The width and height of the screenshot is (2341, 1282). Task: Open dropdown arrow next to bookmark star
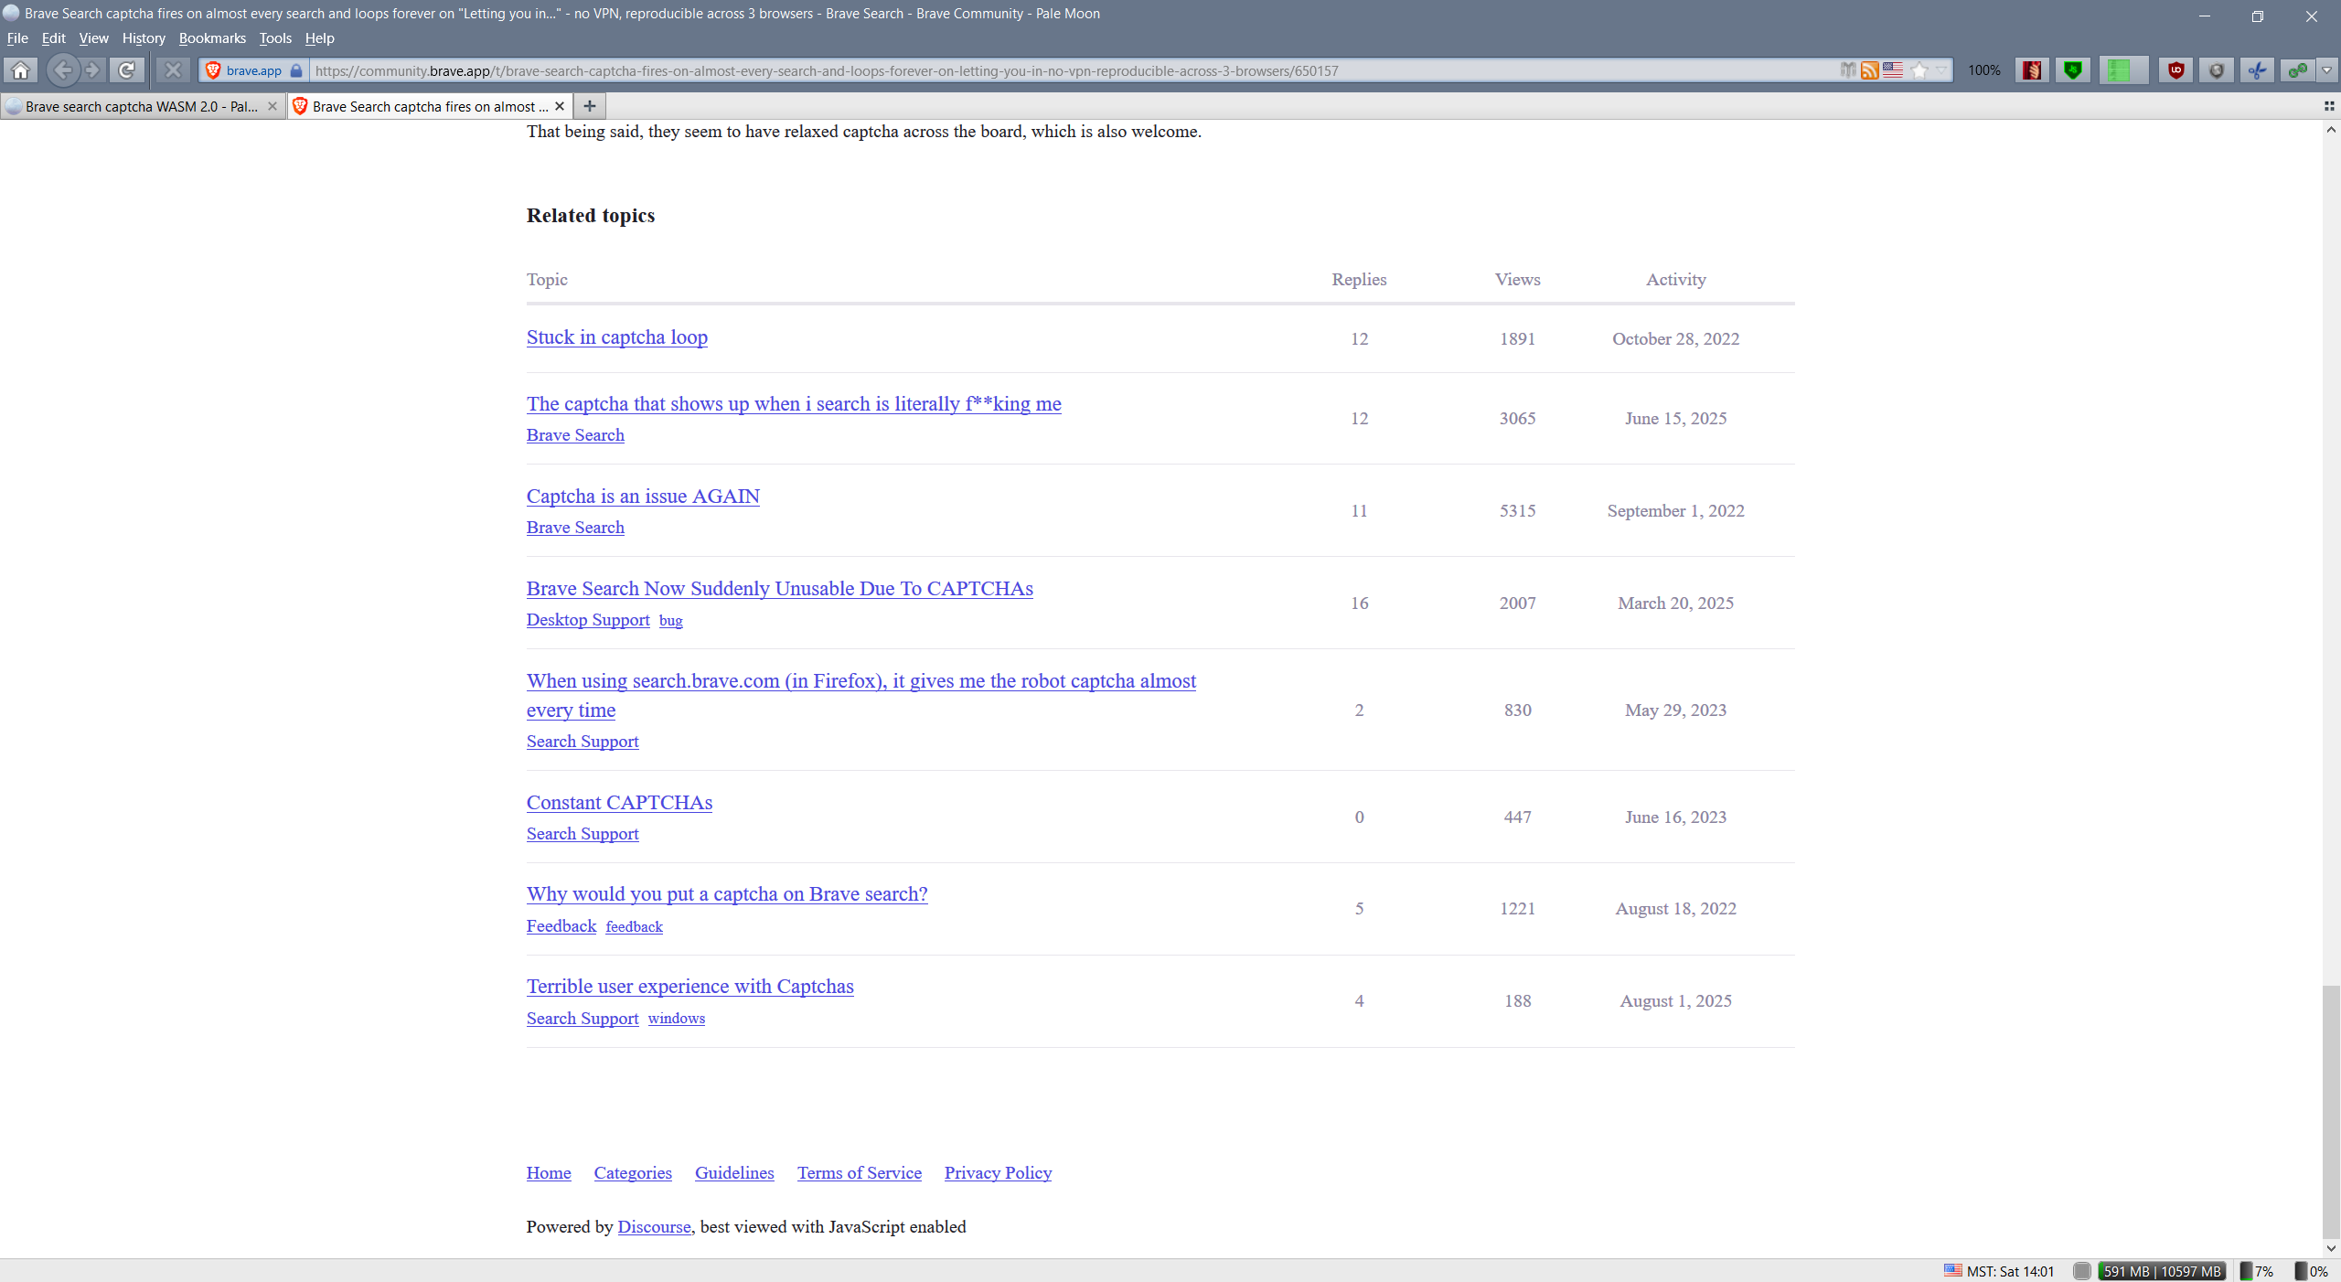pos(1940,70)
